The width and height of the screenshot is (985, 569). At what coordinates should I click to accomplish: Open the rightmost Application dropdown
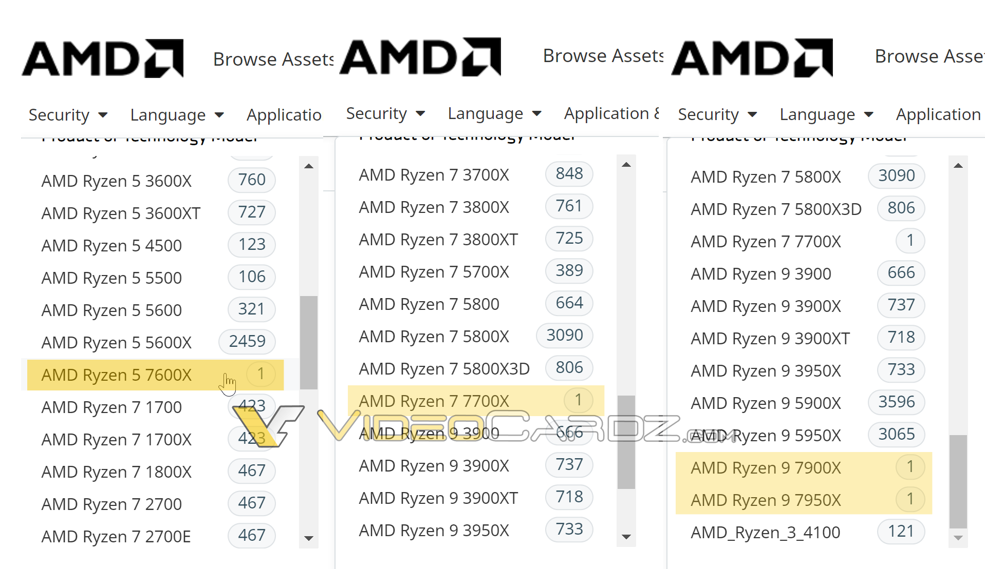pyautogui.click(x=938, y=114)
